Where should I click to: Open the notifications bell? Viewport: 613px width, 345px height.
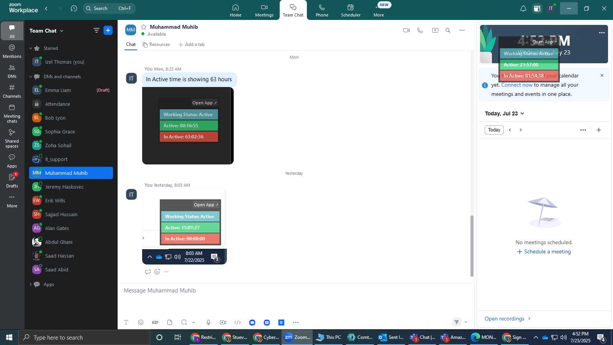click(x=523, y=8)
